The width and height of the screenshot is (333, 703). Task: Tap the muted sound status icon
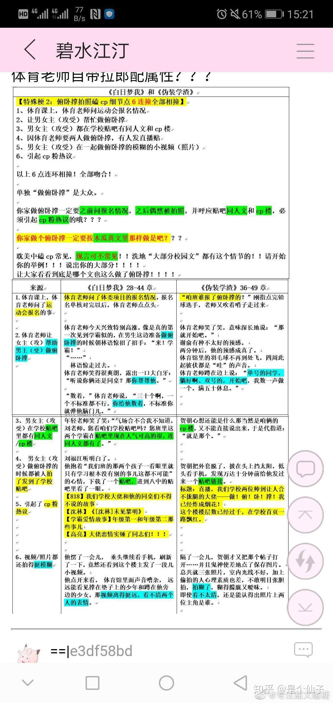235,14
